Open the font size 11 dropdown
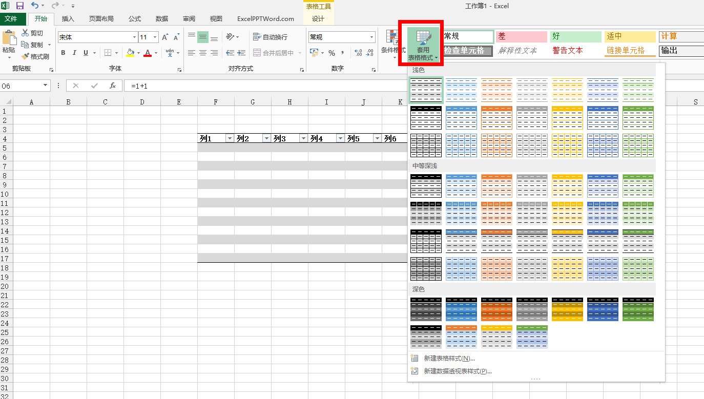 (156, 37)
